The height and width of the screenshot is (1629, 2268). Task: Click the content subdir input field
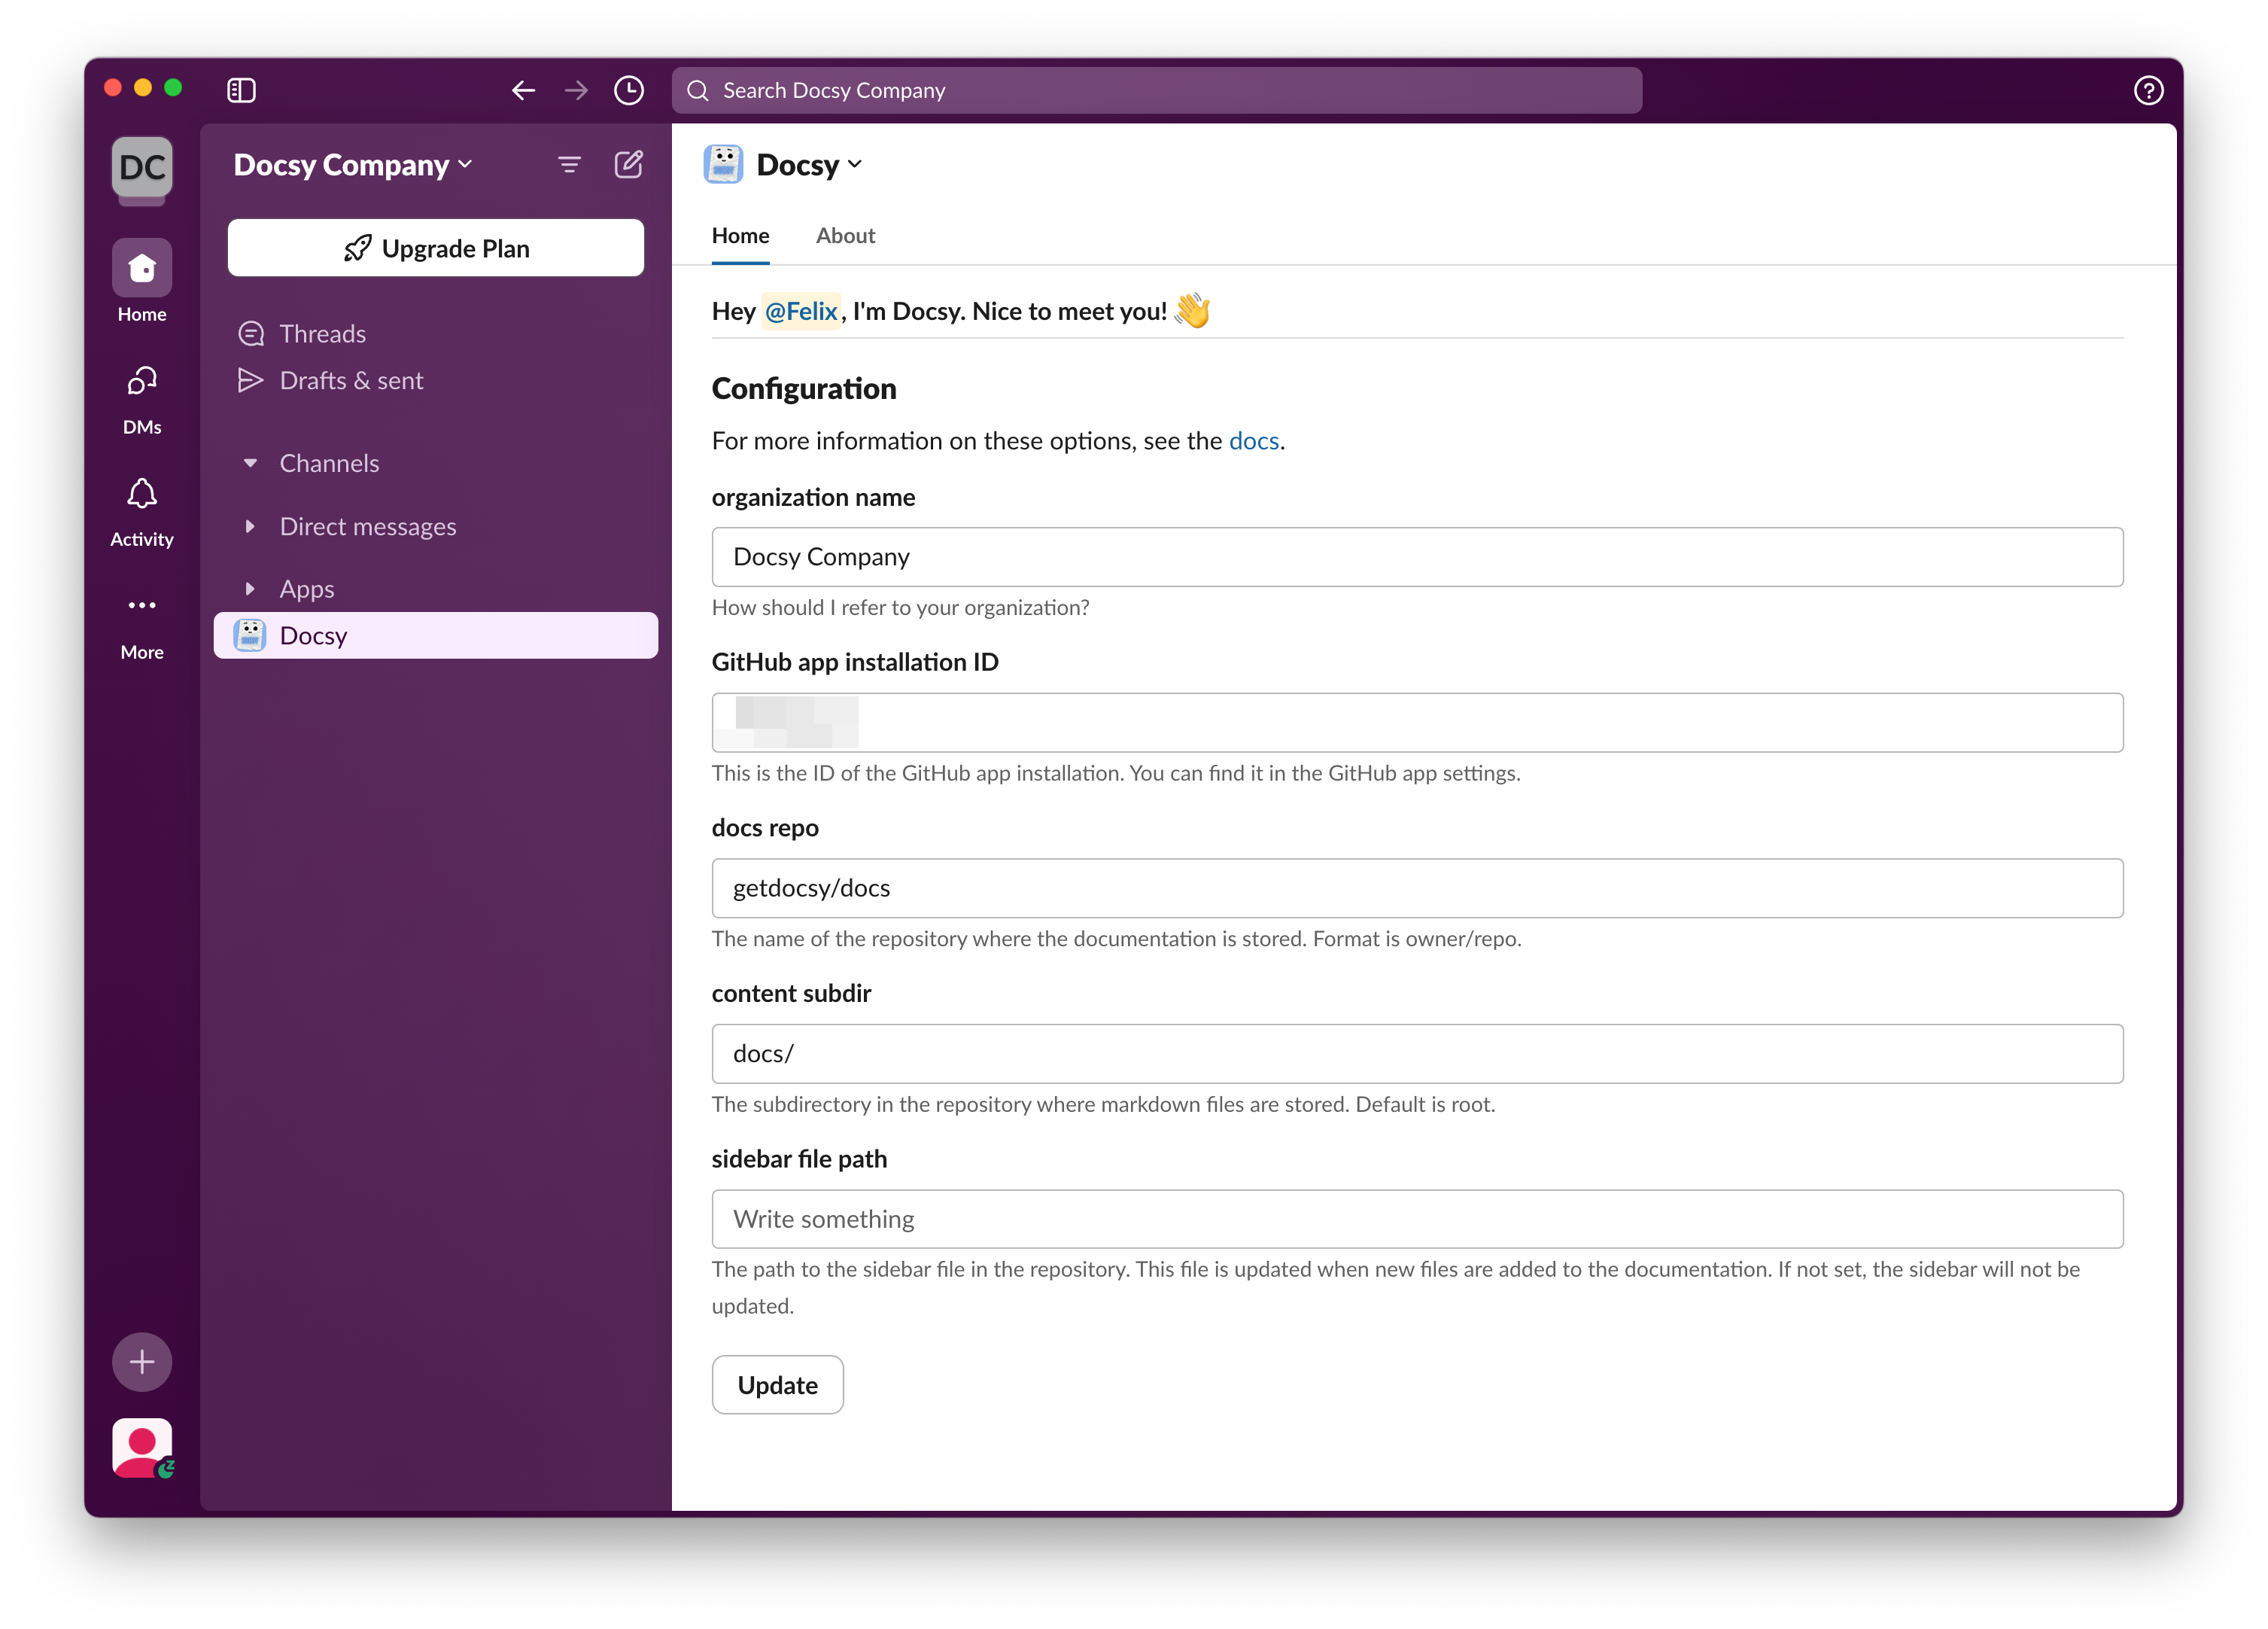coord(1417,1054)
